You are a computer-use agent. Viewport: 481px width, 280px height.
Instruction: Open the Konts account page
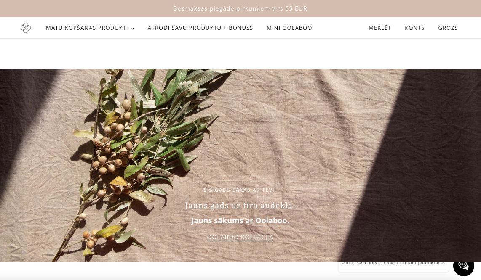point(414,28)
